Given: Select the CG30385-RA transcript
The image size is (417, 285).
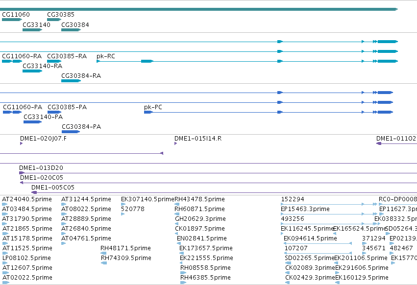Looking at the screenshot, I should point(54,61).
